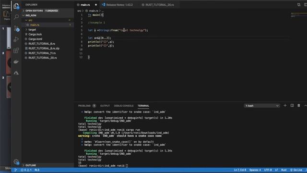Switch to the RUST_TUTORIAL_20.rs editor tab
This screenshot has width=307, height=173.
[x=159, y=5]
